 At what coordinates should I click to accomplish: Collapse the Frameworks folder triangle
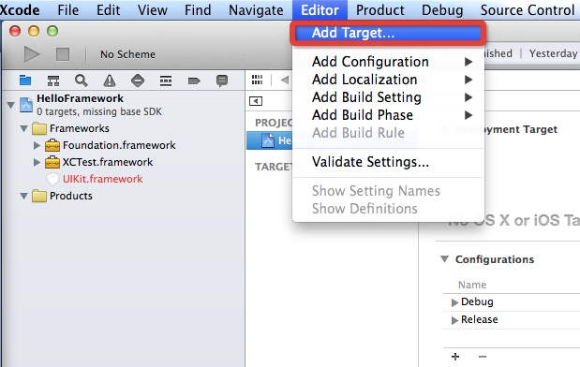[24, 128]
